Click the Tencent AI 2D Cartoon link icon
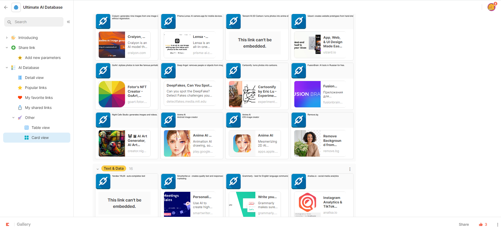This screenshot has width=501, height=231. point(234,21)
